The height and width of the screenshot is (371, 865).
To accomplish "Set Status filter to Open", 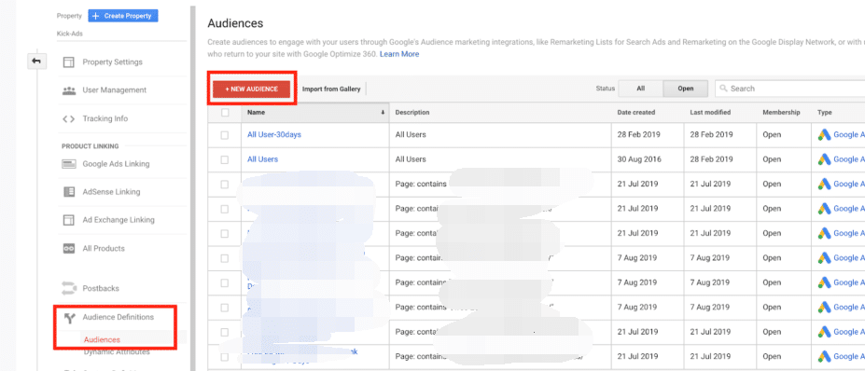I will pyautogui.click(x=686, y=89).
